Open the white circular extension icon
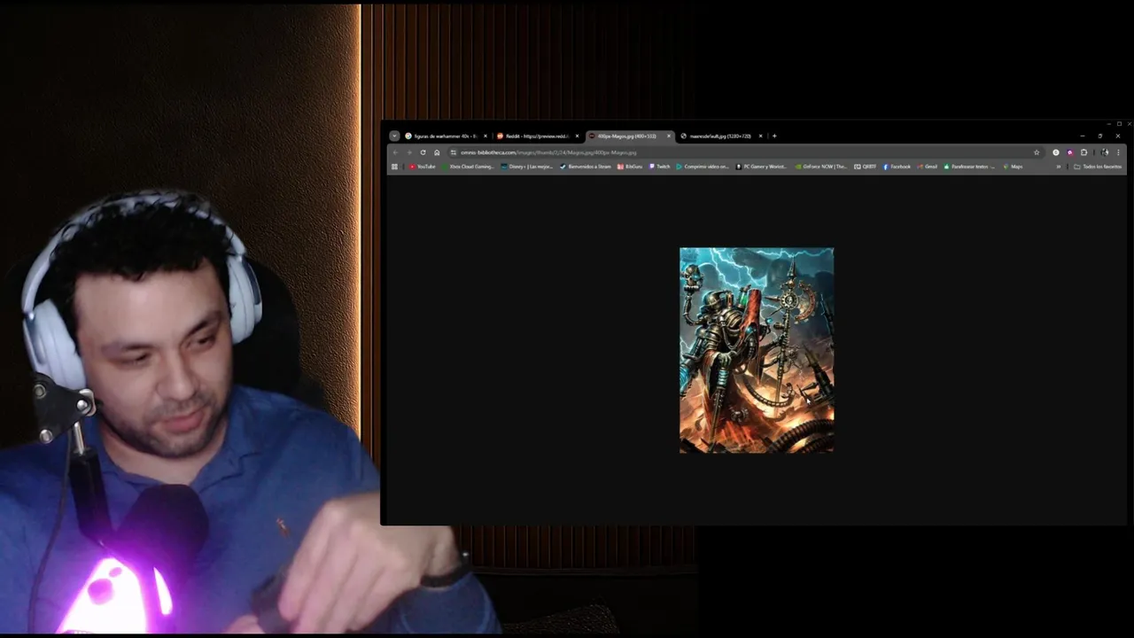 point(1056,152)
